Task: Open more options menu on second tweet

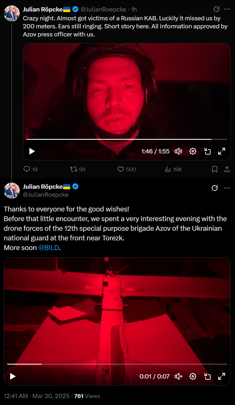Action: click(x=227, y=188)
